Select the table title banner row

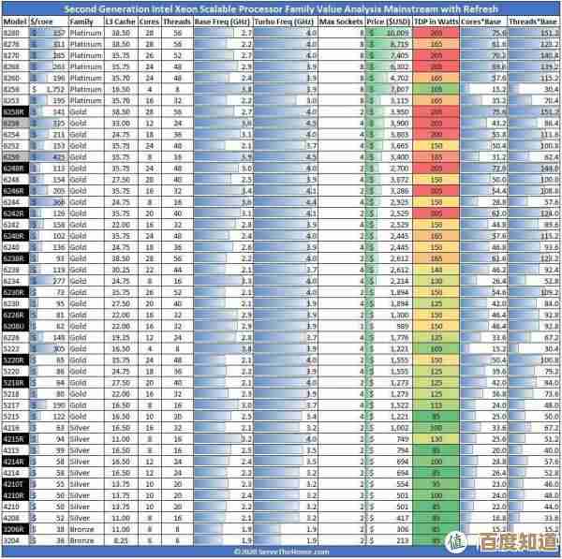[x=281, y=7]
